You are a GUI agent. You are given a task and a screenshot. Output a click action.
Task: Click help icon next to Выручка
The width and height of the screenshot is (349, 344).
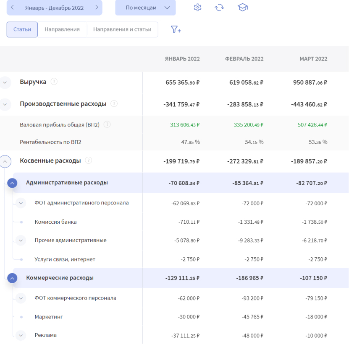[54, 82]
